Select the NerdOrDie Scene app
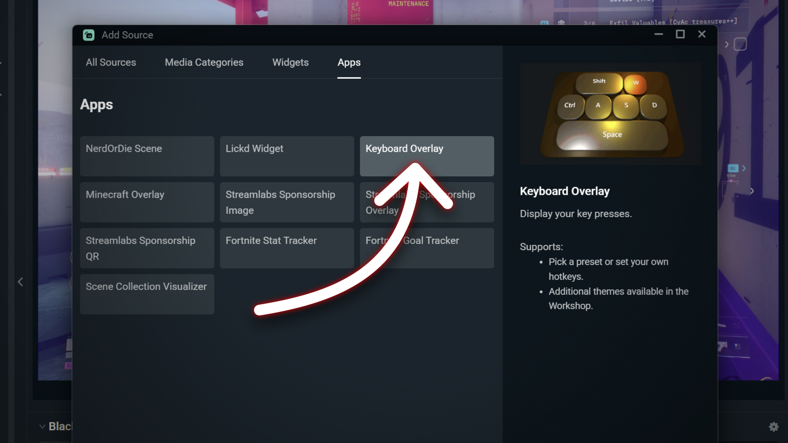Image resolution: width=788 pixels, height=443 pixels. (x=147, y=156)
